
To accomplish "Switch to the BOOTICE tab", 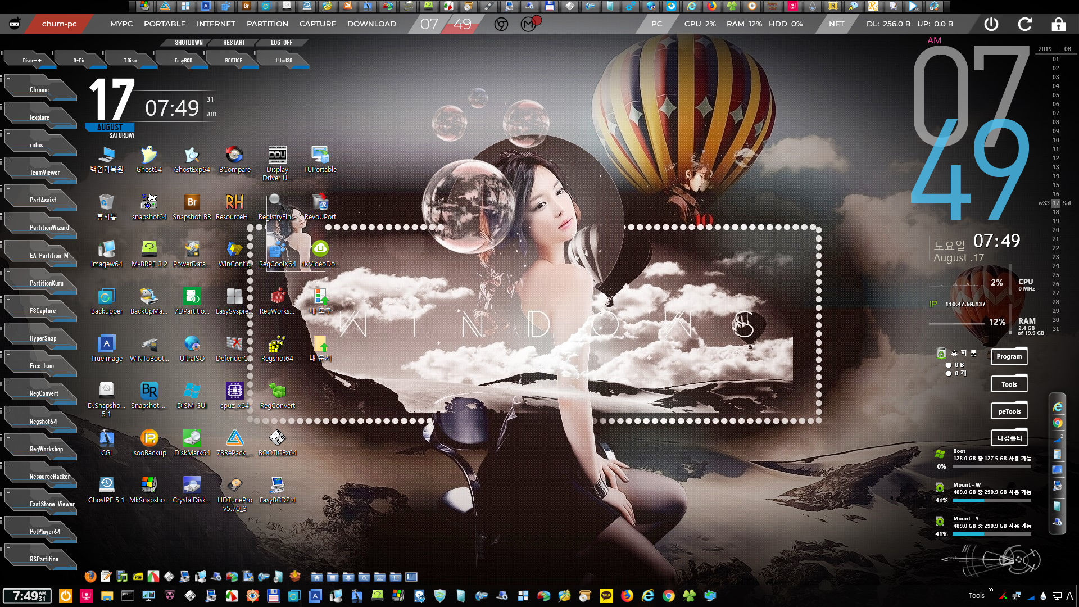I will pos(234,60).
